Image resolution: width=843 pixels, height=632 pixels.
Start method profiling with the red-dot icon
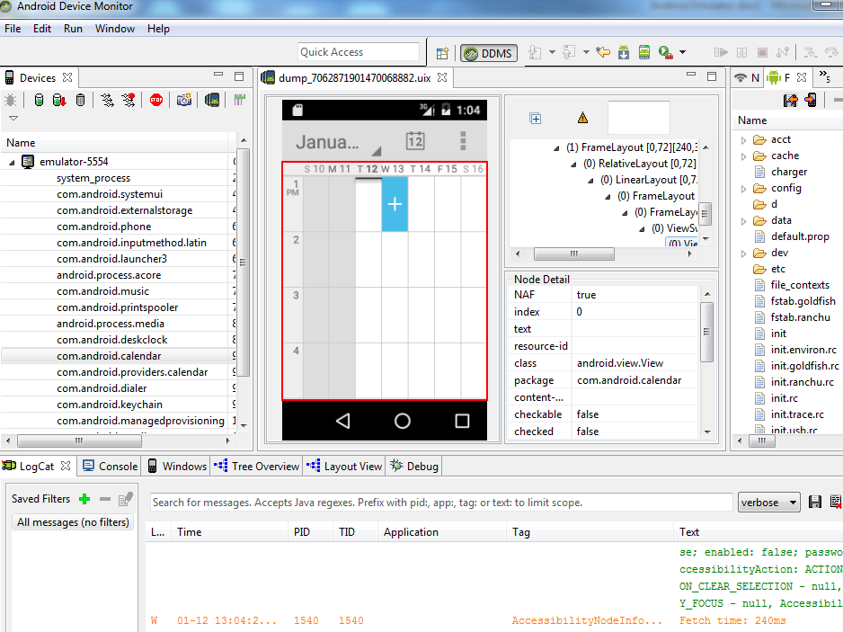coord(129,100)
